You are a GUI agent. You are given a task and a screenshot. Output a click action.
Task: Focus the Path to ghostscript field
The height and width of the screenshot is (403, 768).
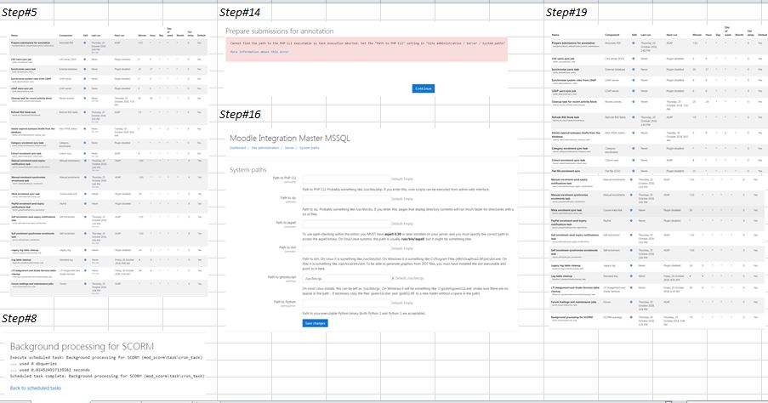tap(346, 278)
